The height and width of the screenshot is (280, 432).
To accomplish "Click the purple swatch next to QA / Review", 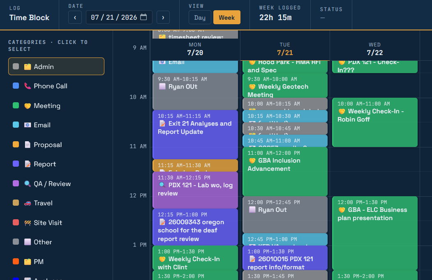I will tap(16, 184).
